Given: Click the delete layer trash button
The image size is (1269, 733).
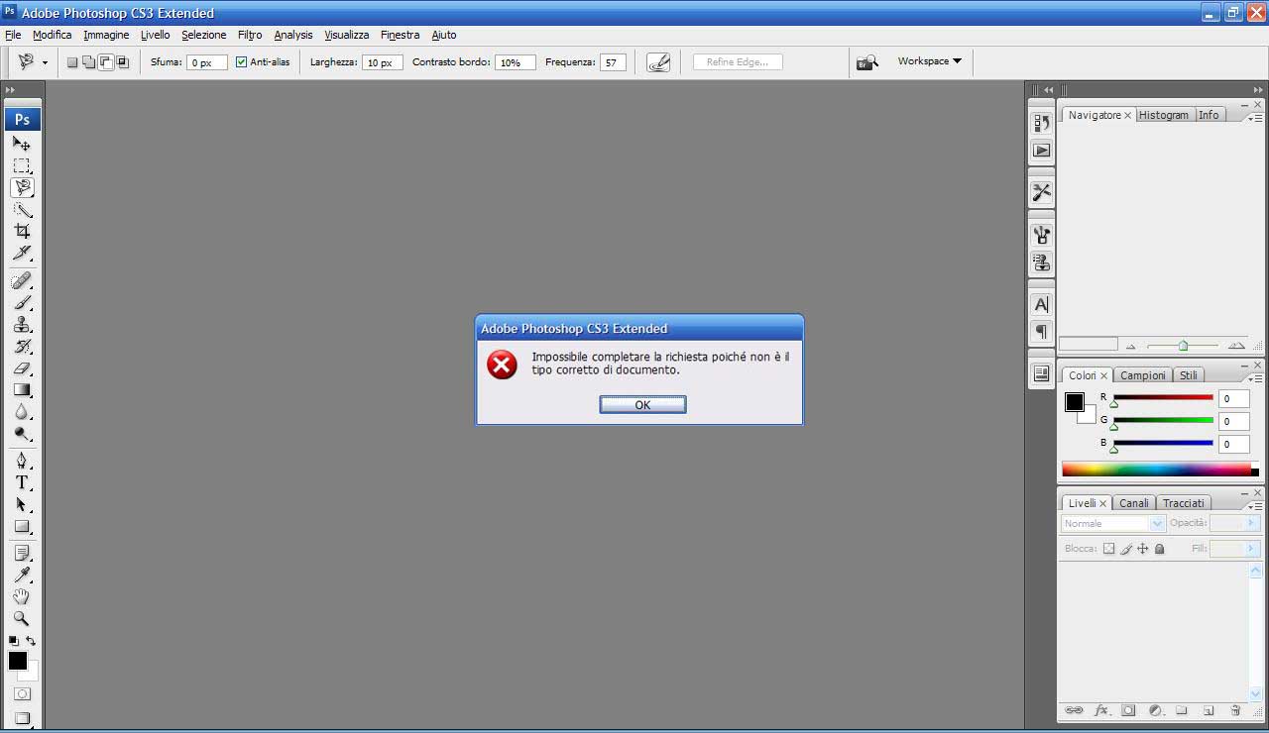Looking at the screenshot, I should pos(1235,710).
